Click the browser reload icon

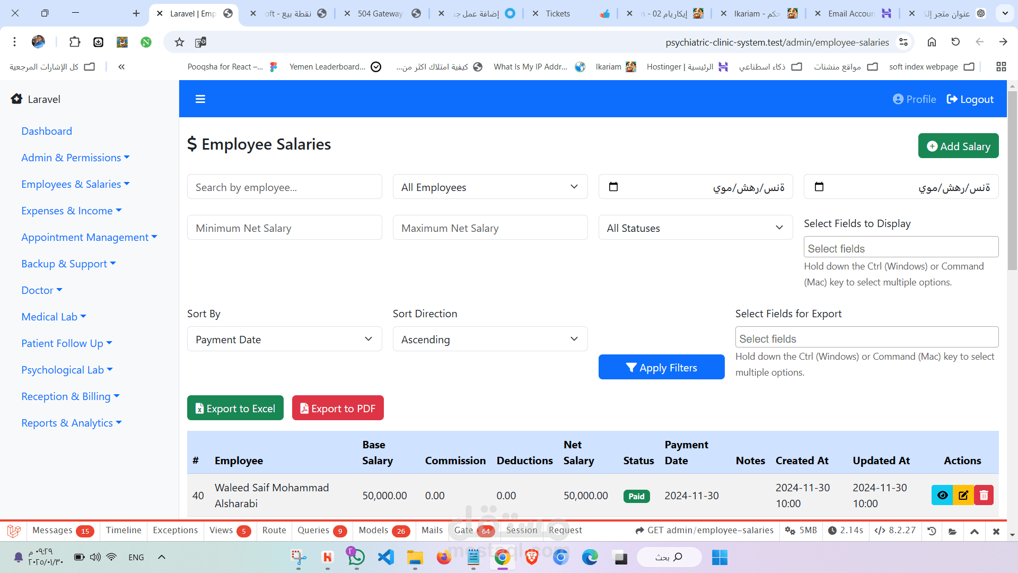coord(955,42)
